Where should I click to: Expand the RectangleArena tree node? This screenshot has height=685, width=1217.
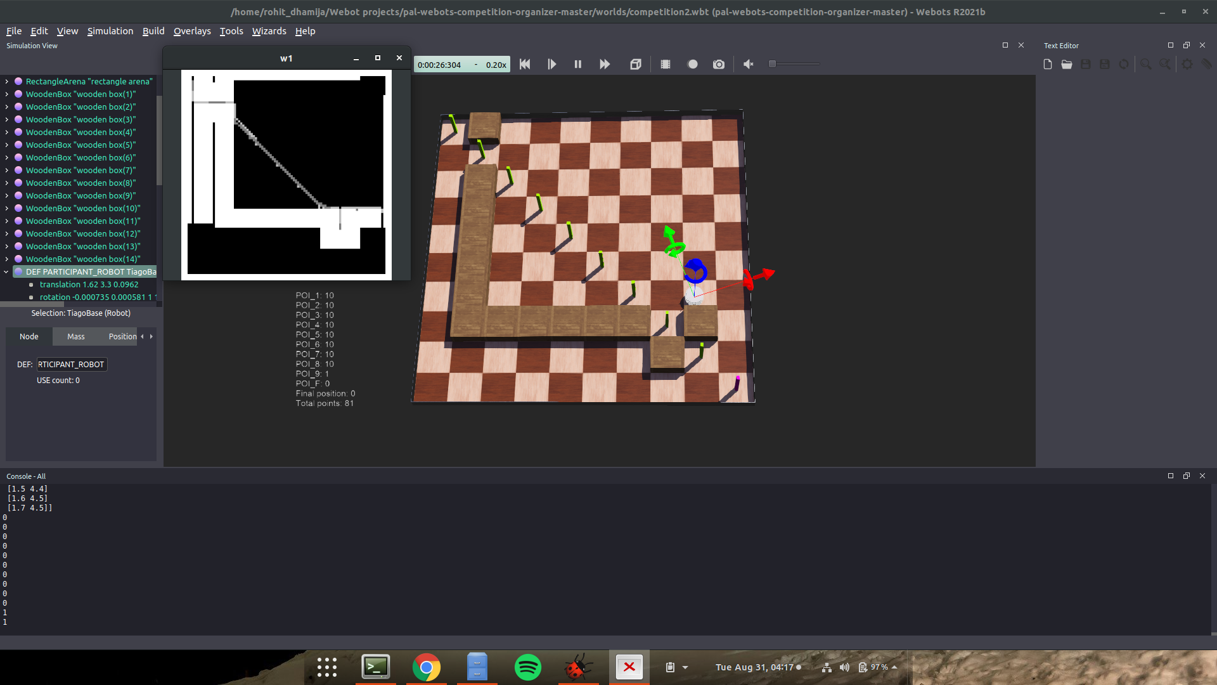[7, 81]
